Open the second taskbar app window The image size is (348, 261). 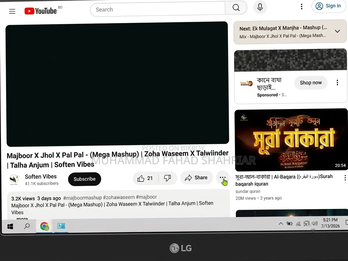click(x=61, y=226)
